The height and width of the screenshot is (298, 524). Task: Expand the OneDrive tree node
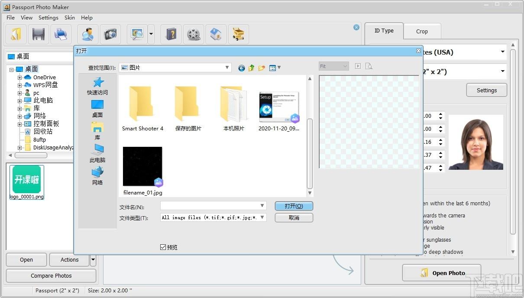20,78
